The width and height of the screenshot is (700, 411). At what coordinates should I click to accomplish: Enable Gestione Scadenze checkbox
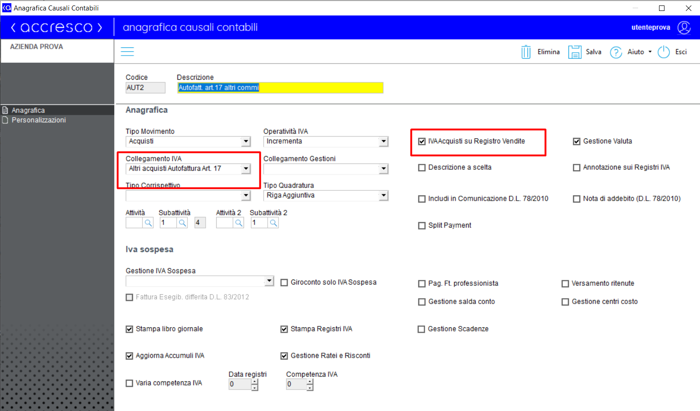[x=421, y=329]
